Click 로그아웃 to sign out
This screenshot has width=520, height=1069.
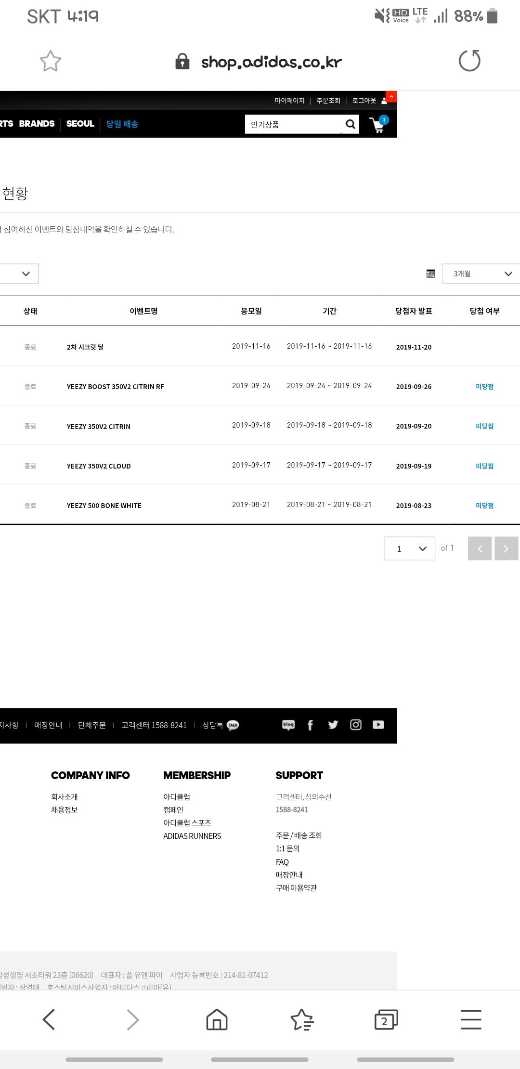pos(364,101)
